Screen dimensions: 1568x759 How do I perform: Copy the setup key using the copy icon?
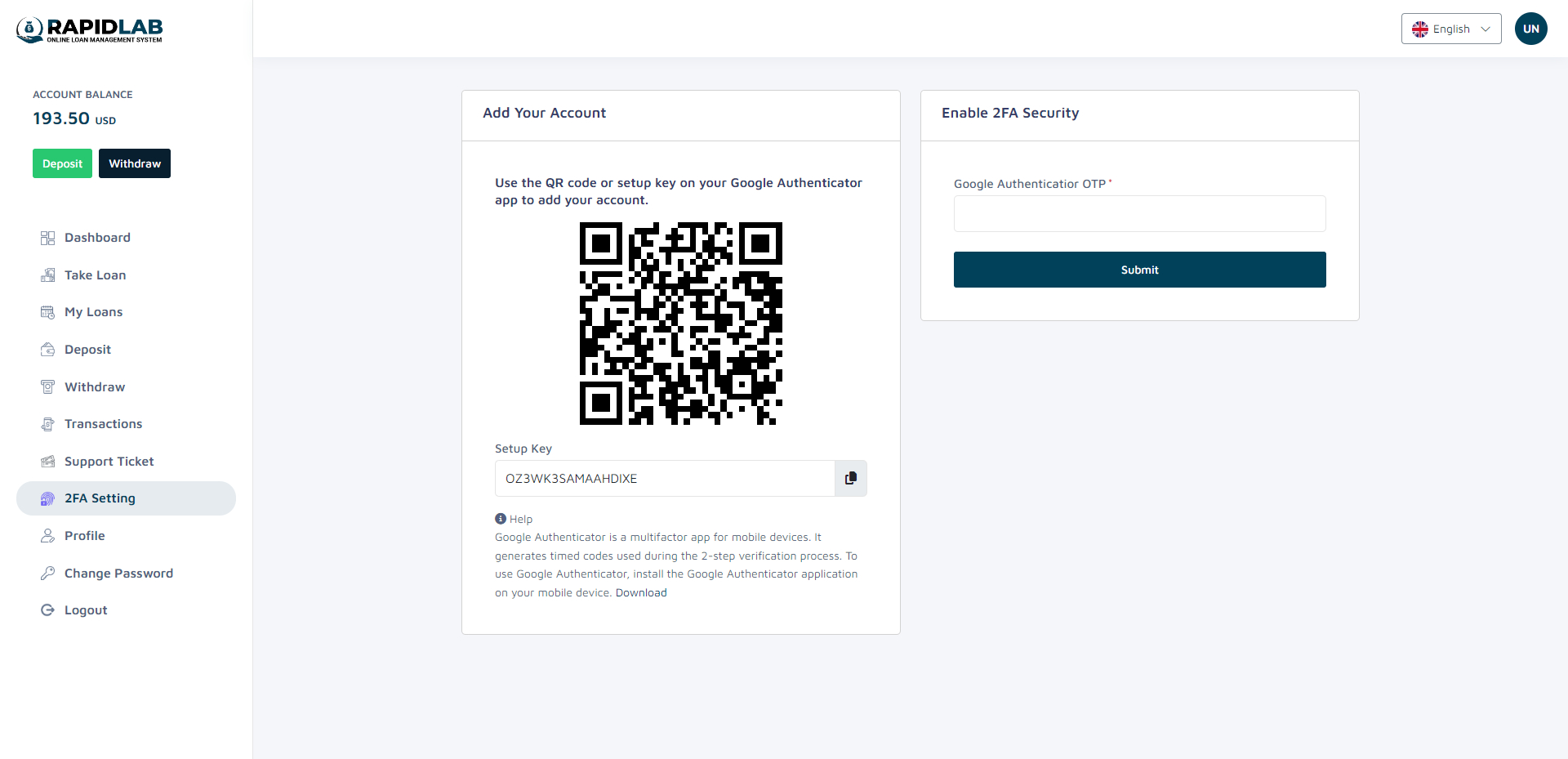(x=850, y=478)
